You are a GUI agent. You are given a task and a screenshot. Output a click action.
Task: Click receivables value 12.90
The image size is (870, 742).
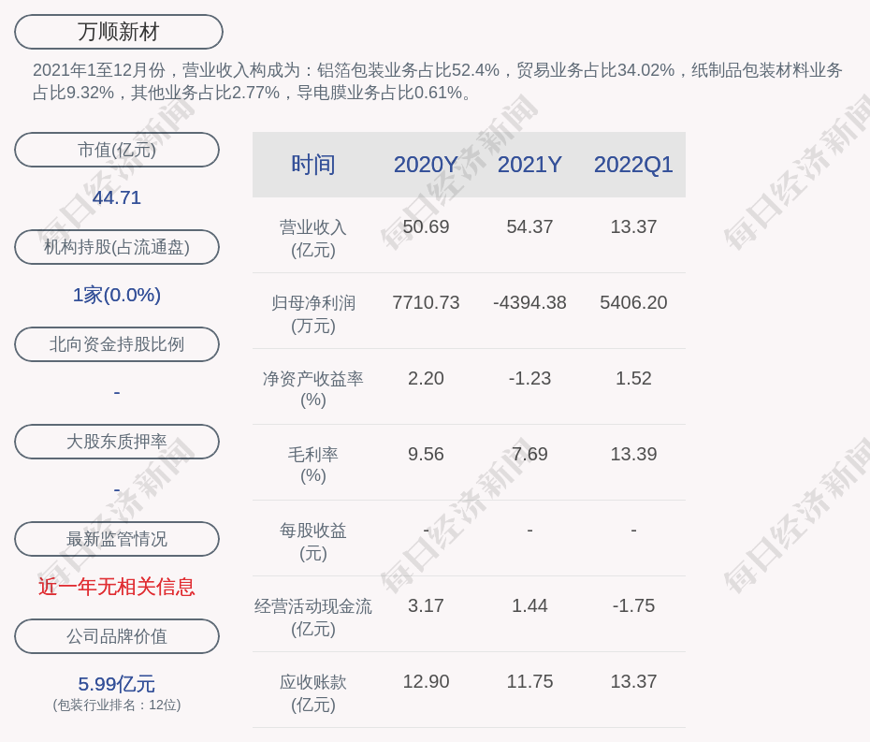coord(426,681)
